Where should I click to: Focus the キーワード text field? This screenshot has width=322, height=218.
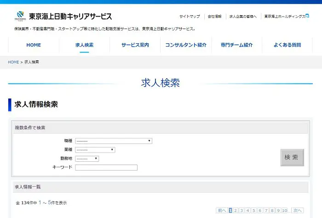click(x=106, y=167)
